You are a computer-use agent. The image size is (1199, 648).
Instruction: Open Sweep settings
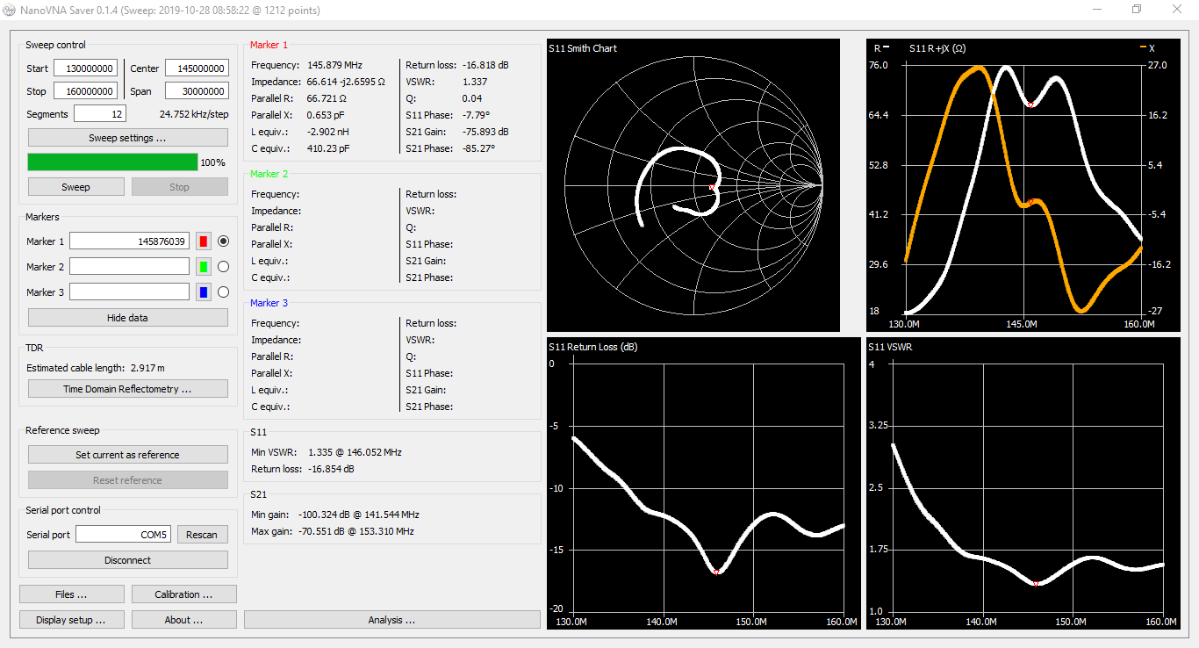pos(127,137)
